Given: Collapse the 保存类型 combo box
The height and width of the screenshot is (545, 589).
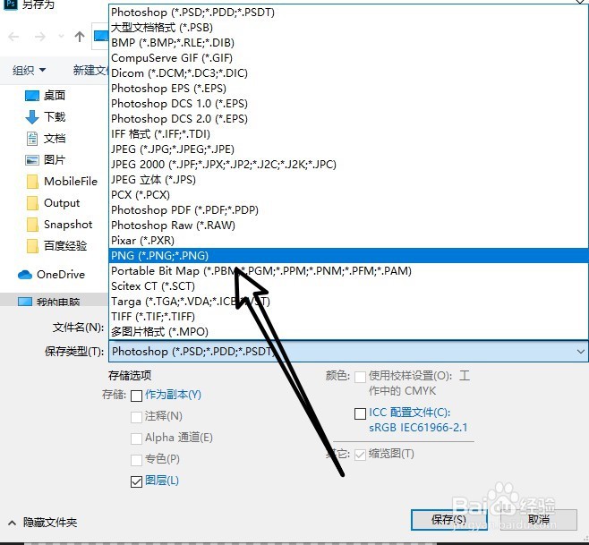Looking at the screenshot, I should click(580, 352).
